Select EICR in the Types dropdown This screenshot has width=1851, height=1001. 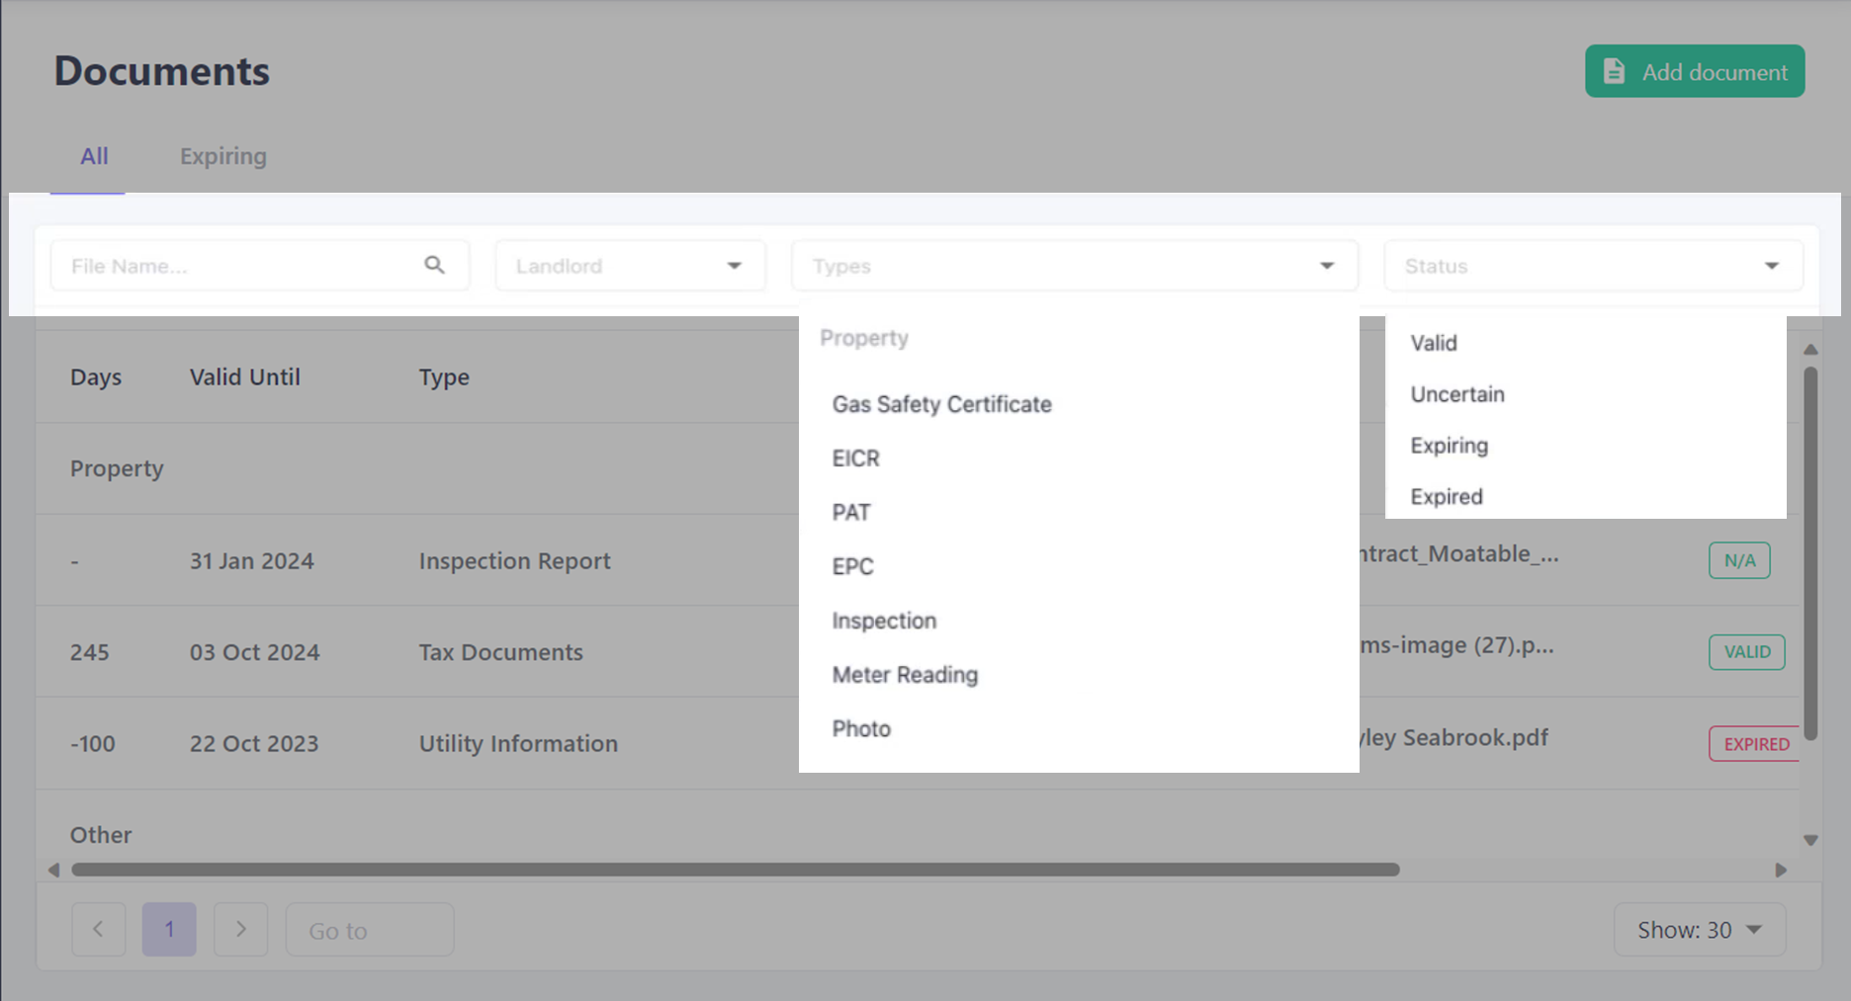tap(854, 458)
